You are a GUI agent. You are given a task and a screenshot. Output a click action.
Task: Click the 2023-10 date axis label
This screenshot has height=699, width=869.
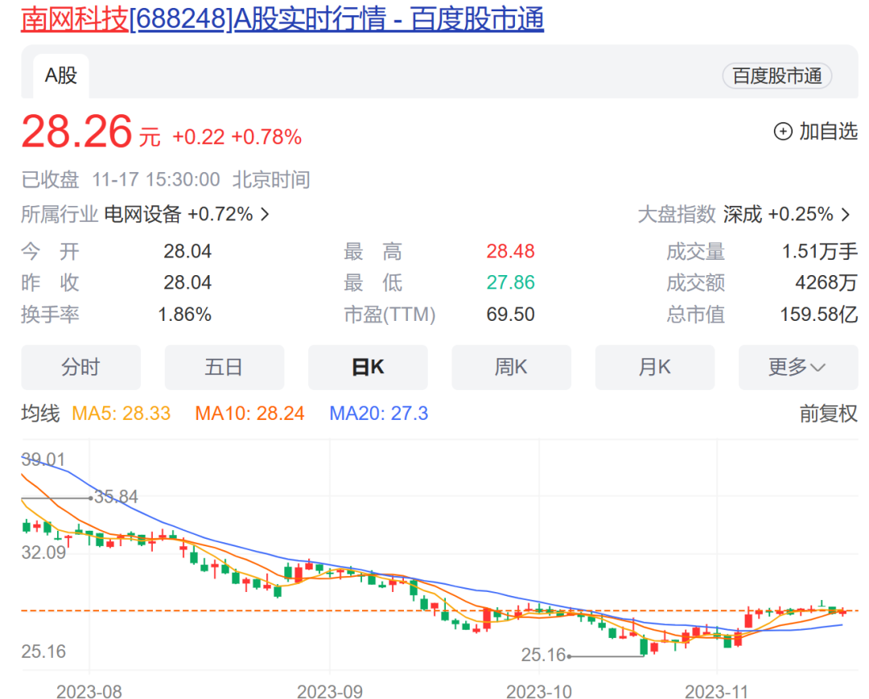point(538,692)
